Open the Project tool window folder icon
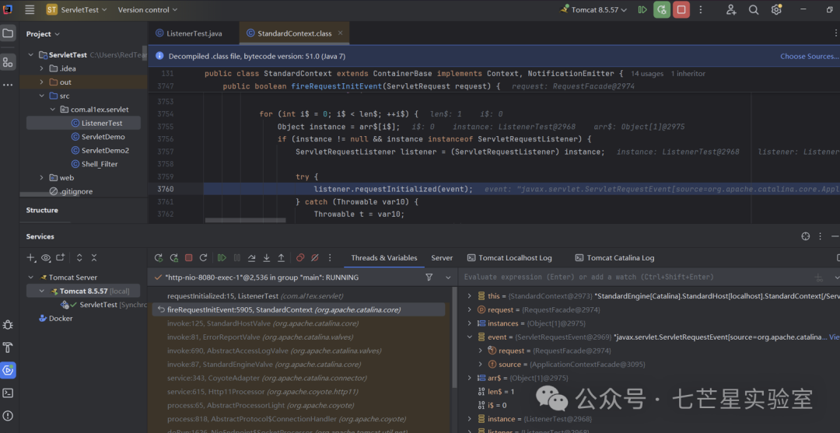Viewport: 840px width, 433px height. point(8,33)
